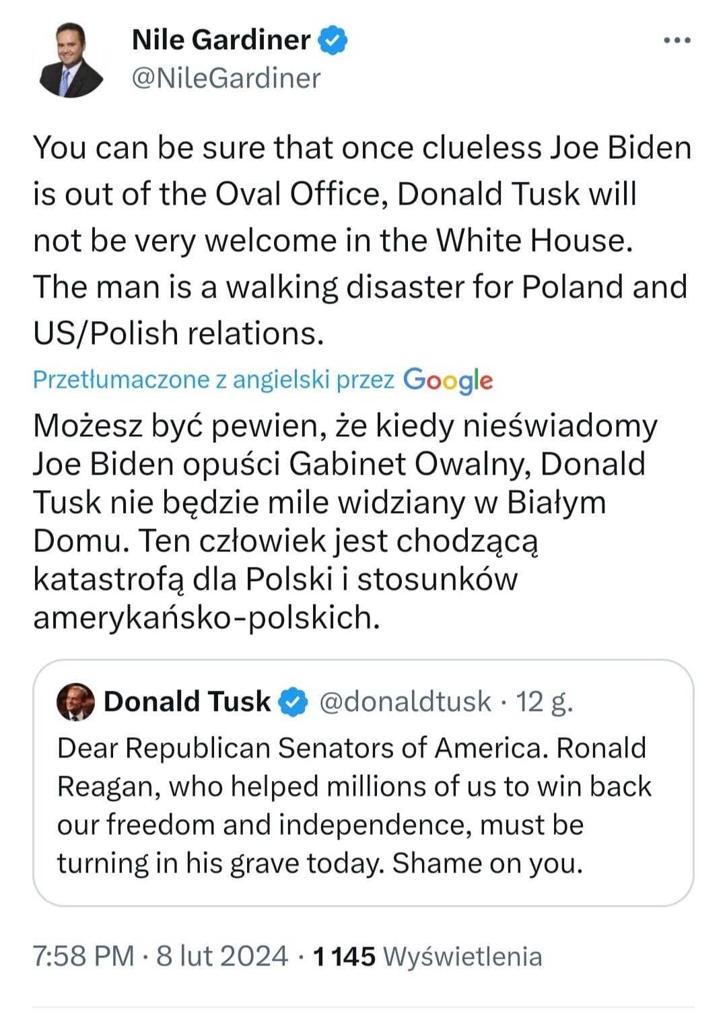Screen dimensions: 727x1018
Task: Click the 'Przetłumaczone z angielski przez' translation link
Action: (213, 380)
